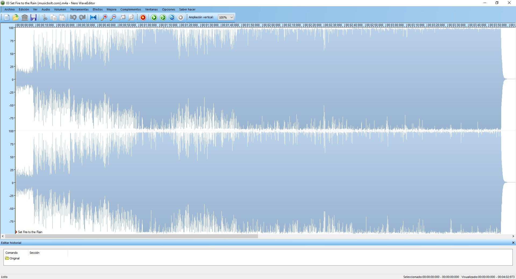
Task: Click the Set Fire to the Rain track marker
Action: 29,232
